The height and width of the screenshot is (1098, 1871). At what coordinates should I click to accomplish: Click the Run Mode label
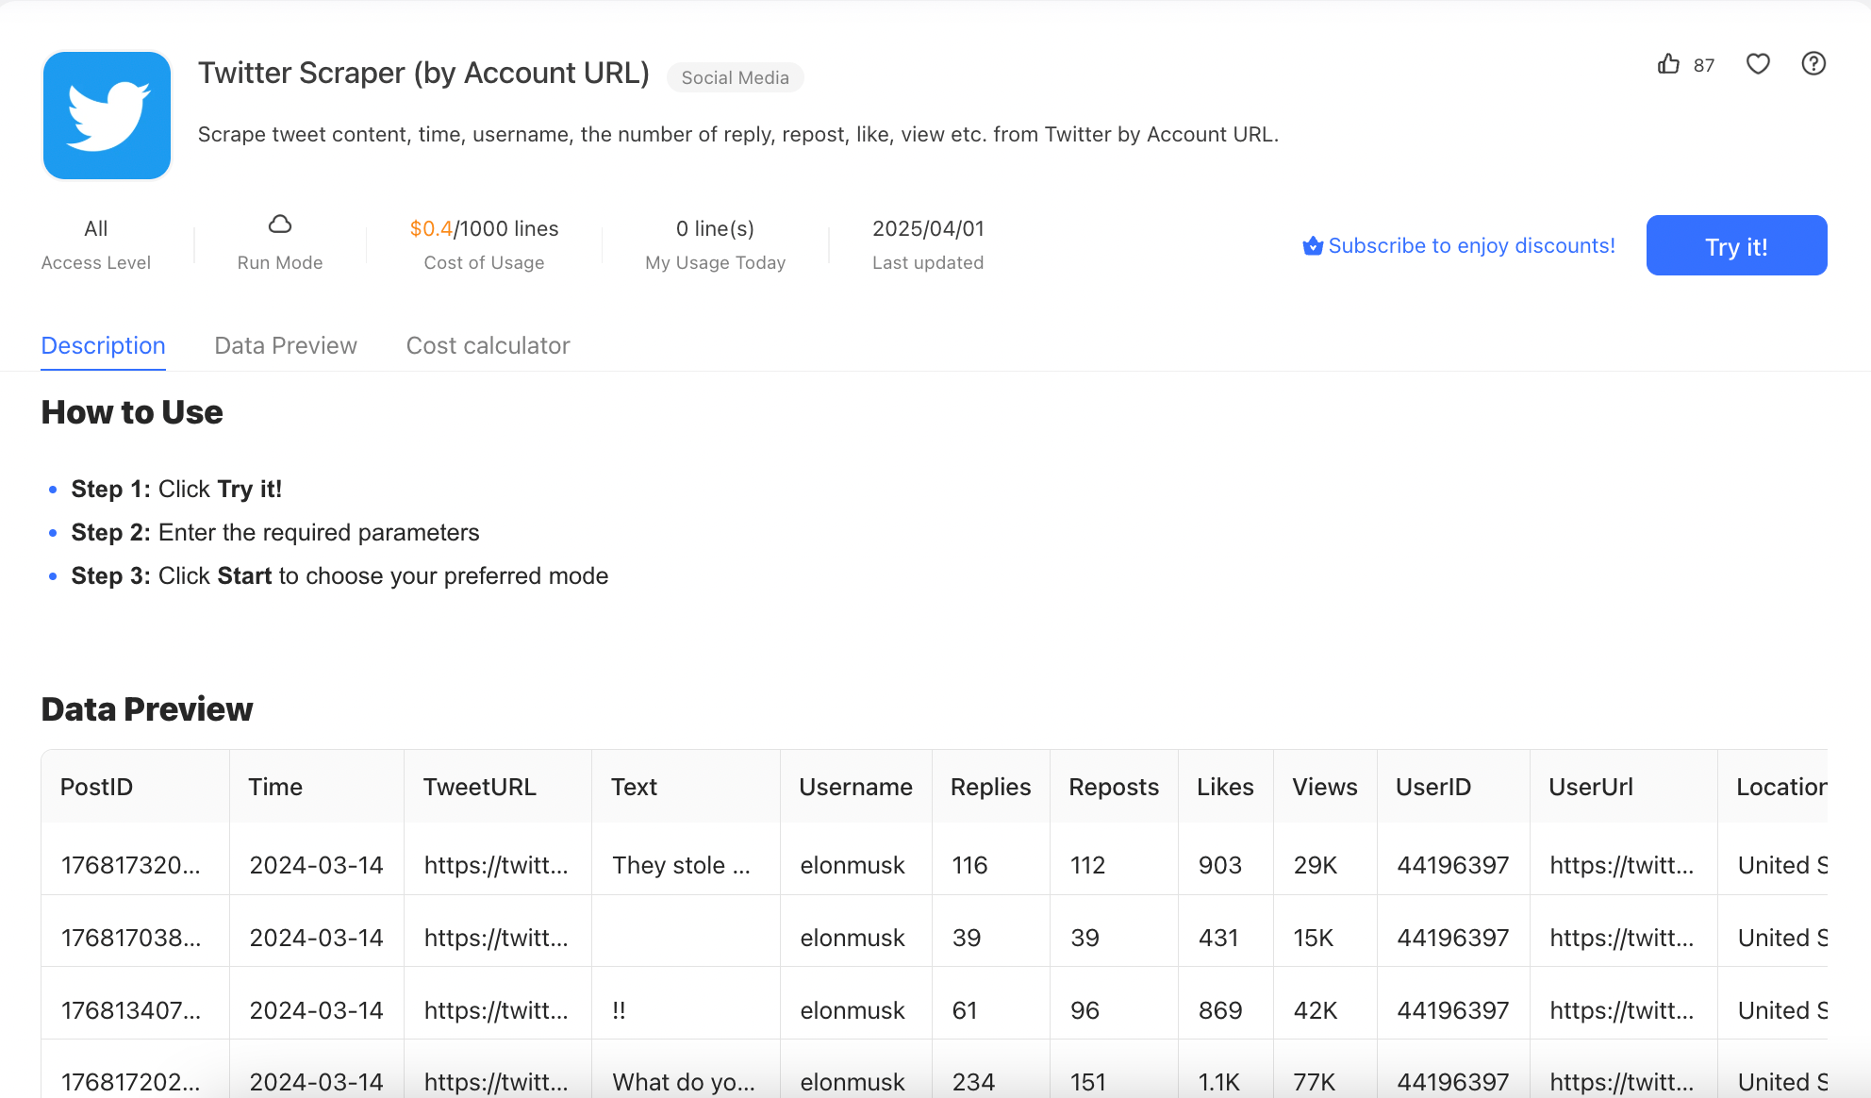(x=280, y=262)
